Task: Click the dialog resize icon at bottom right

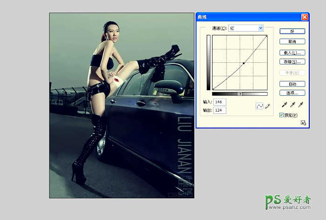Action: (x=303, y=123)
